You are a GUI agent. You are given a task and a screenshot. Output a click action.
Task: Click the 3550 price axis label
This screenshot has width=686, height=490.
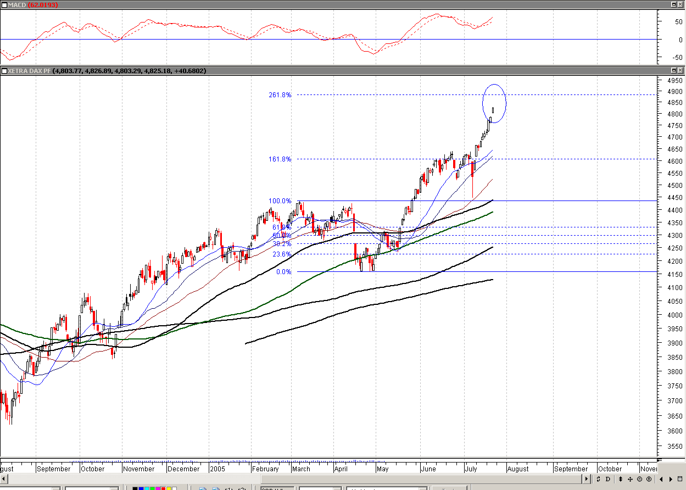point(675,448)
